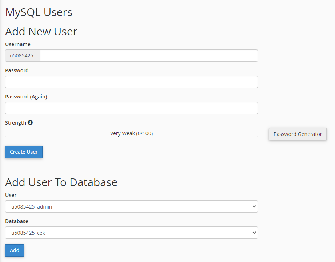Click the Username field label
This screenshot has width=335, height=262.
tap(18, 44)
